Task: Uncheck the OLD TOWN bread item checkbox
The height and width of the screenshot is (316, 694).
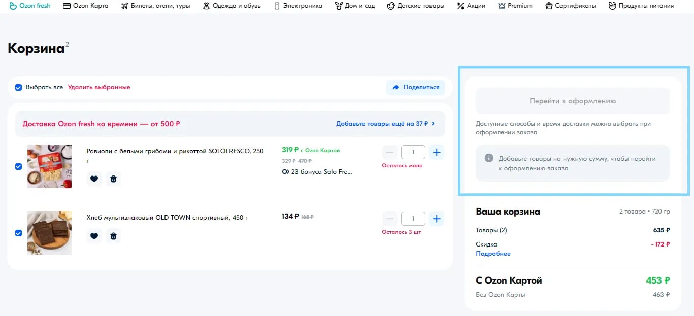Action: (x=18, y=233)
